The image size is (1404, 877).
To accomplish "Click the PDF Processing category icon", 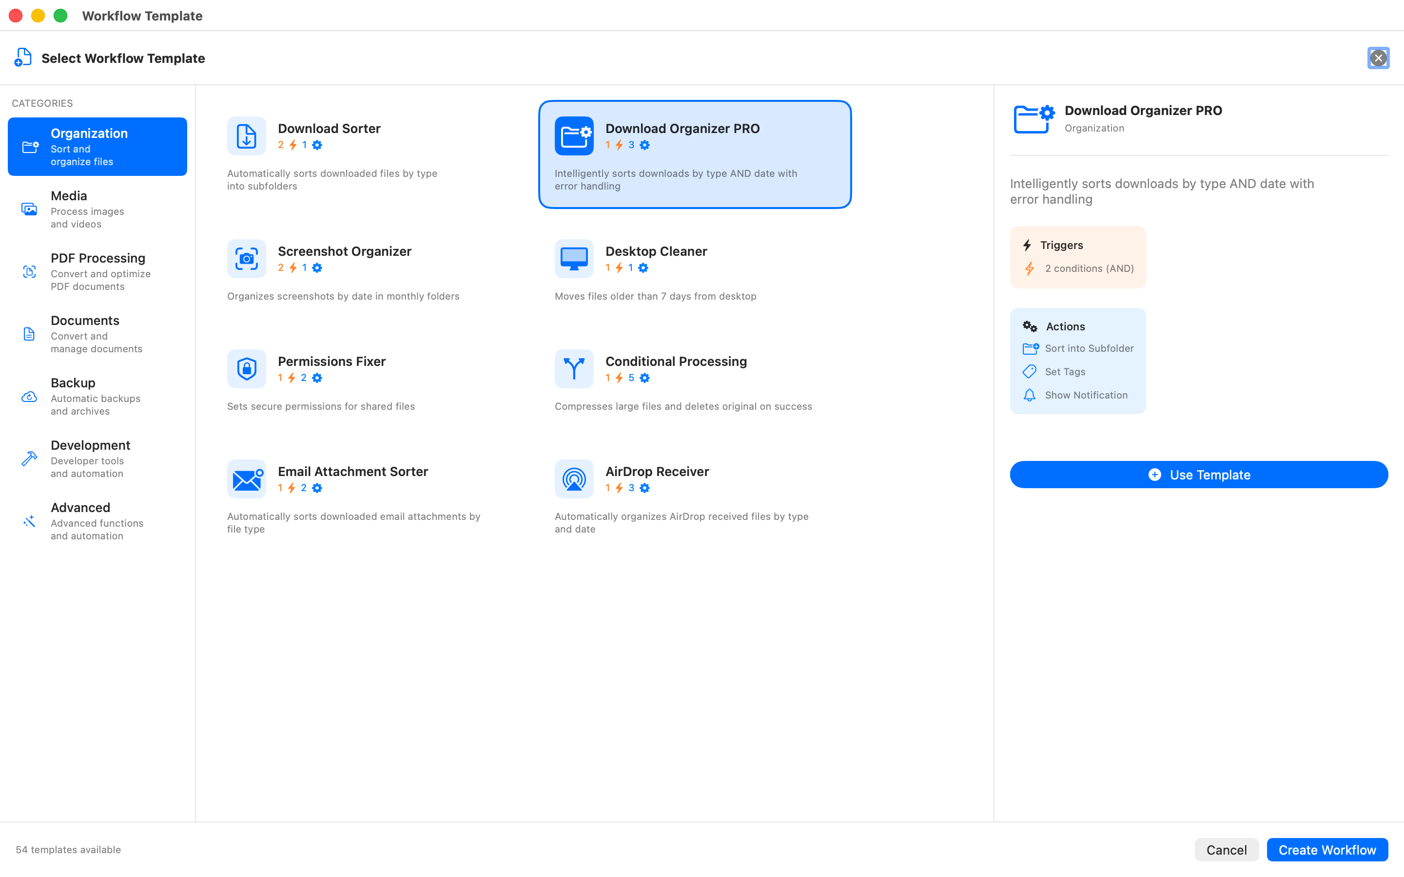I will click(29, 271).
